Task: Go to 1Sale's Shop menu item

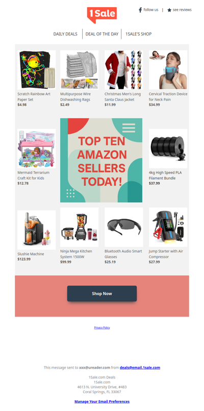Action: click(139, 34)
